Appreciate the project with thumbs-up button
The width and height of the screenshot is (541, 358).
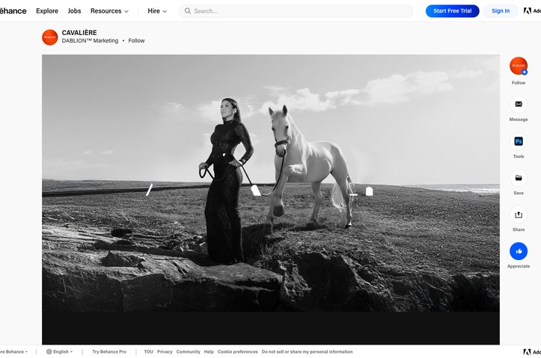pyautogui.click(x=519, y=251)
